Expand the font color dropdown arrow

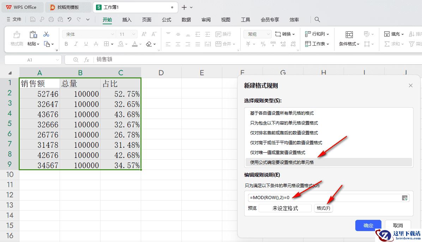(140, 44)
